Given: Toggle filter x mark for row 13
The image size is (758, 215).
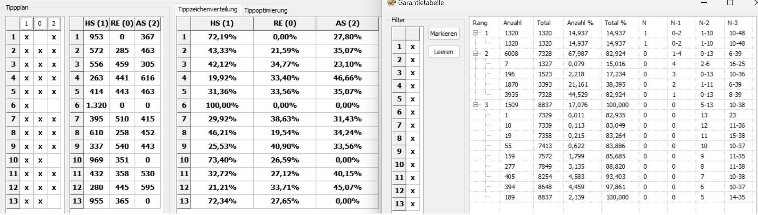Looking at the screenshot, I should (x=413, y=204).
